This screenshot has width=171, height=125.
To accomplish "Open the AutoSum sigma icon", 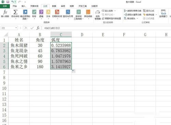I will pos(15,12).
